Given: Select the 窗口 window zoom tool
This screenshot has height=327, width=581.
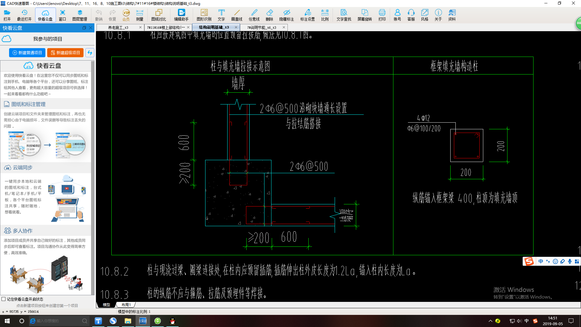Looking at the screenshot, I should (x=62, y=15).
